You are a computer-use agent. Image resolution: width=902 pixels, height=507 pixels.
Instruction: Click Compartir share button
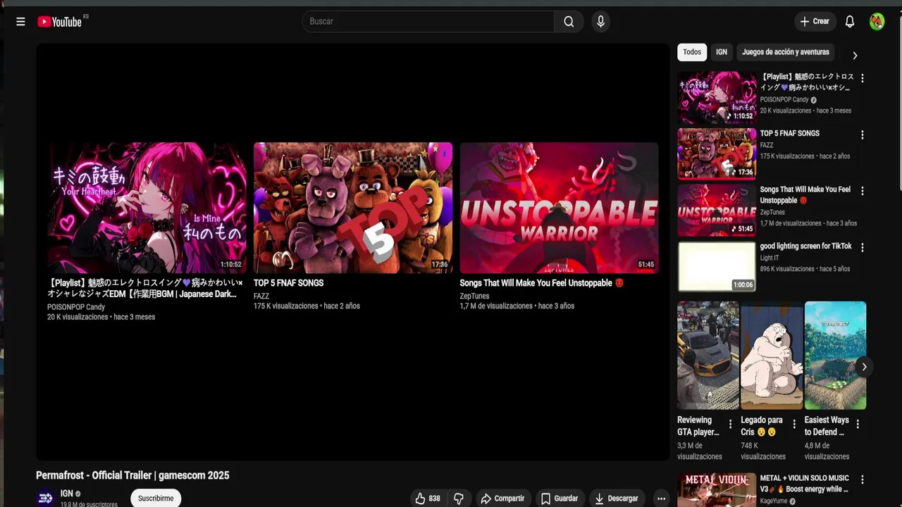click(502, 499)
